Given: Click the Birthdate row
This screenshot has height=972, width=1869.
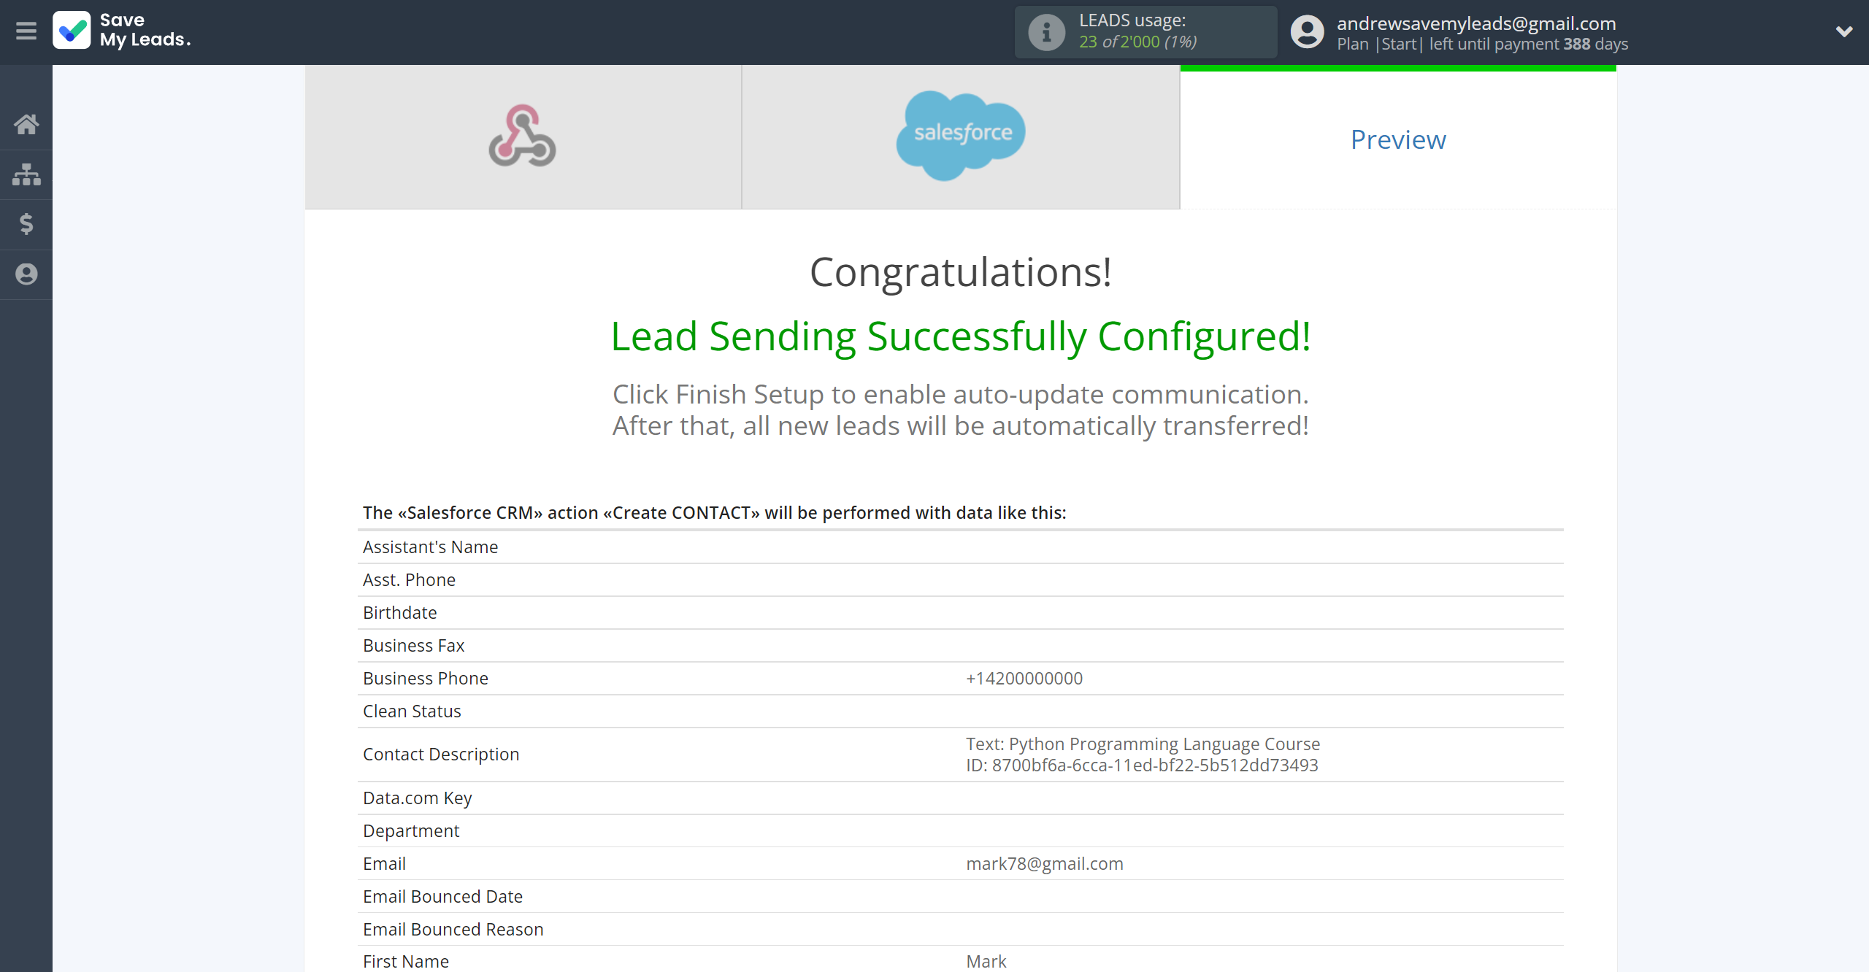Looking at the screenshot, I should tap(961, 612).
